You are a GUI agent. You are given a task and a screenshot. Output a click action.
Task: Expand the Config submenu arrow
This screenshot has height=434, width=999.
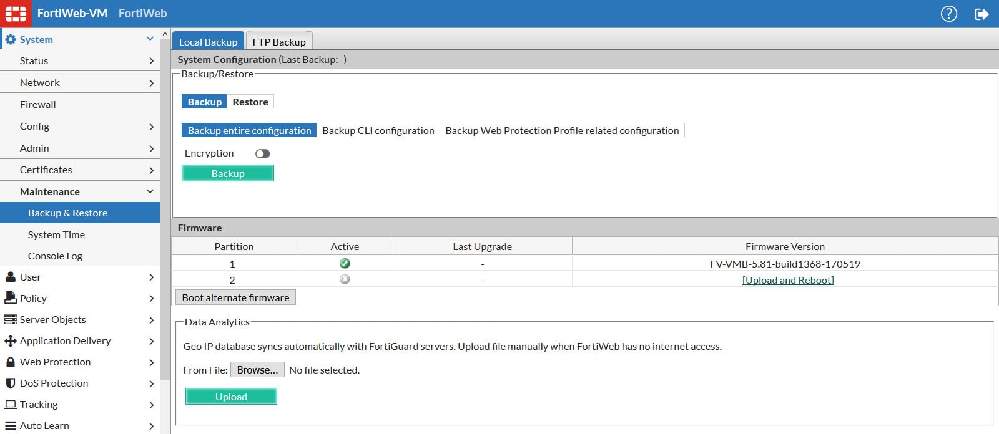click(151, 126)
